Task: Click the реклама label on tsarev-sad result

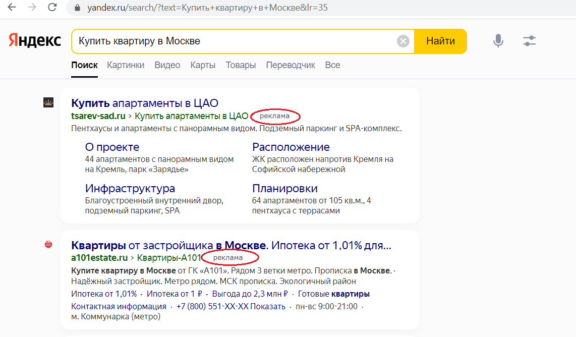Action: click(274, 116)
